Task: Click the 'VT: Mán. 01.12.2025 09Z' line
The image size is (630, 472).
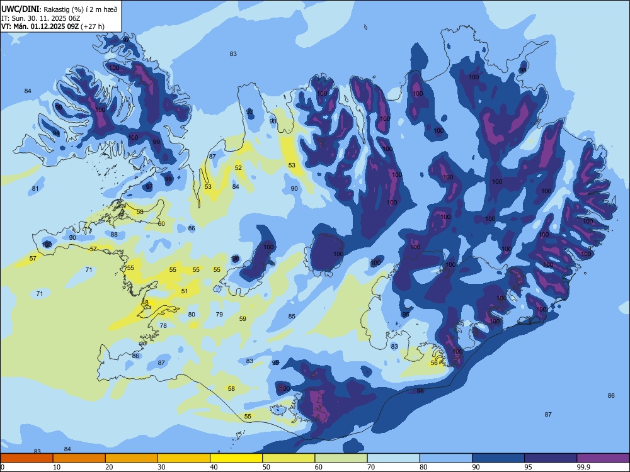Action: point(40,26)
